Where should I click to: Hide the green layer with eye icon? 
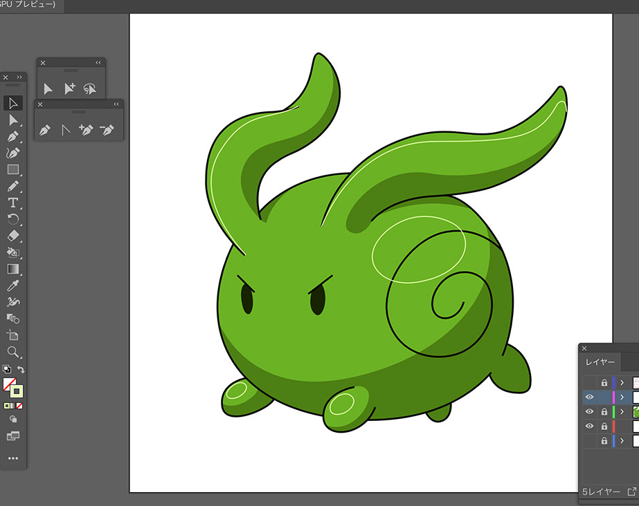(x=589, y=411)
